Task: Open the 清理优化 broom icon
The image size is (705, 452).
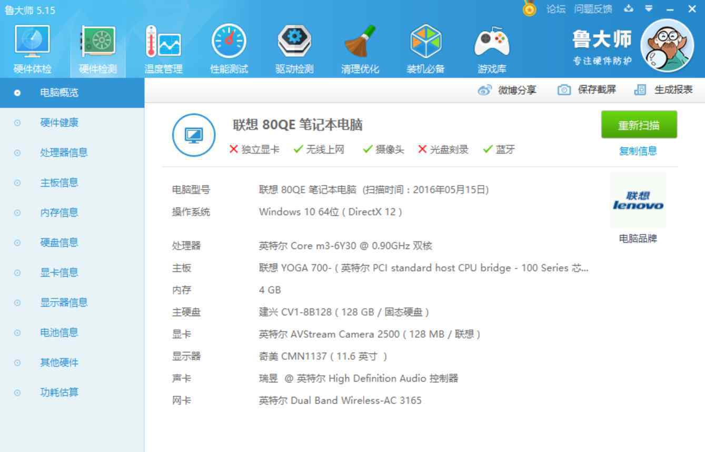Action: click(360, 43)
